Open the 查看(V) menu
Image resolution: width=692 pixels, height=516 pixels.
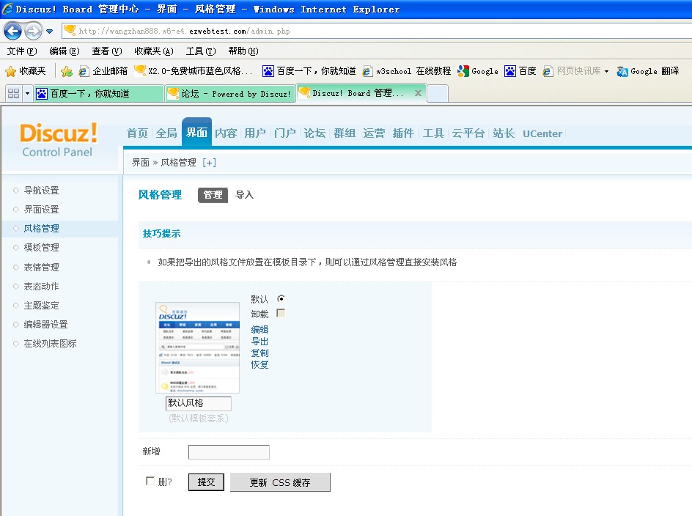(107, 51)
